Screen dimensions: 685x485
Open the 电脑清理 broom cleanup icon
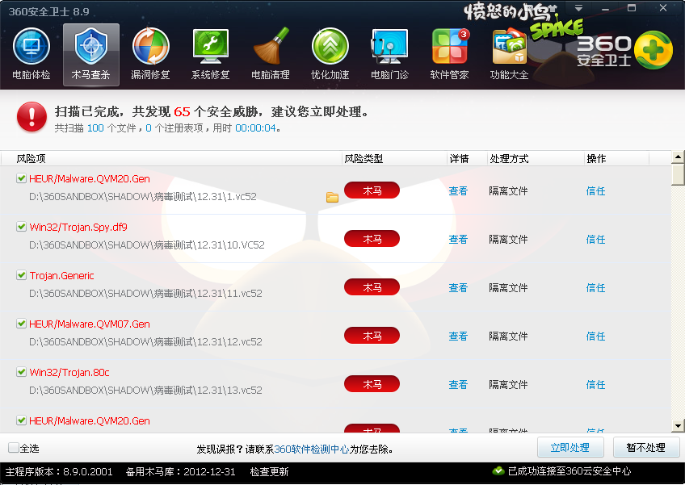[x=271, y=54]
